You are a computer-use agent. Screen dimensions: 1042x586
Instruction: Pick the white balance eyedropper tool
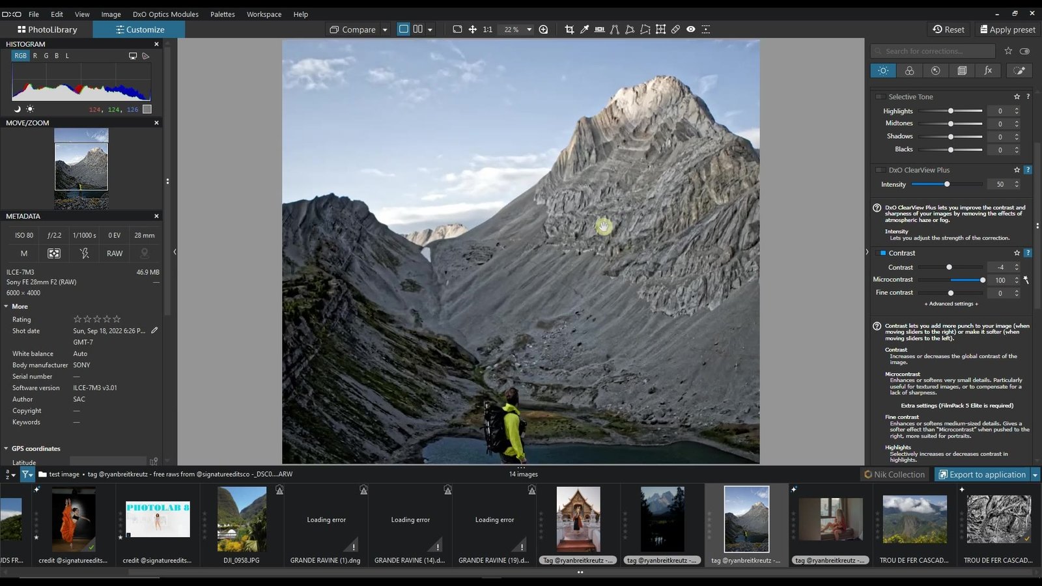[x=584, y=29]
